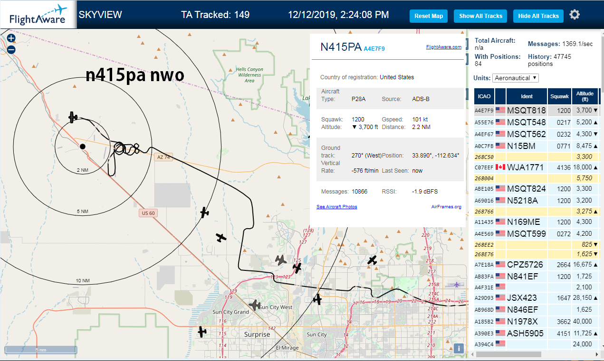Image resolution: width=604 pixels, height=361 pixels.
Task: Select the yellow 268EE2 row
Action: click(x=537, y=244)
